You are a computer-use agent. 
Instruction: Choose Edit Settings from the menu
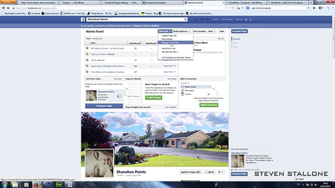click(x=167, y=39)
